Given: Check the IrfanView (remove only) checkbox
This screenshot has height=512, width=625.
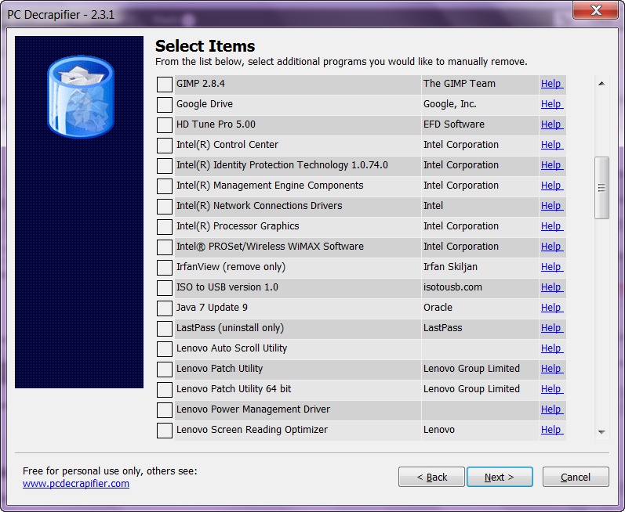Looking at the screenshot, I should pos(164,267).
